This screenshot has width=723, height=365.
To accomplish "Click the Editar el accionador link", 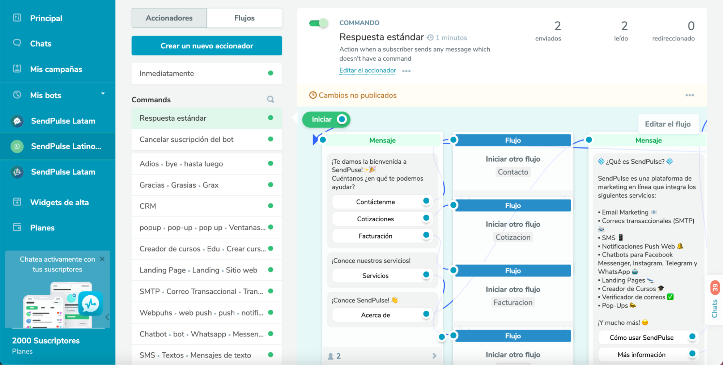I will [367, 70].
